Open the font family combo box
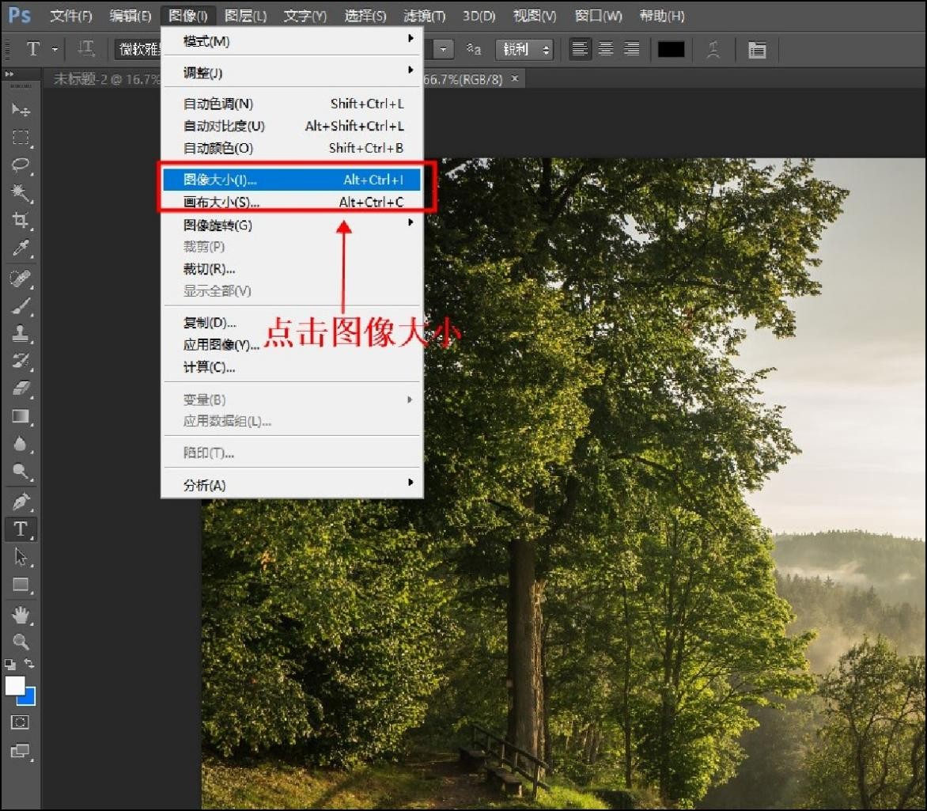 click(138, 49)
